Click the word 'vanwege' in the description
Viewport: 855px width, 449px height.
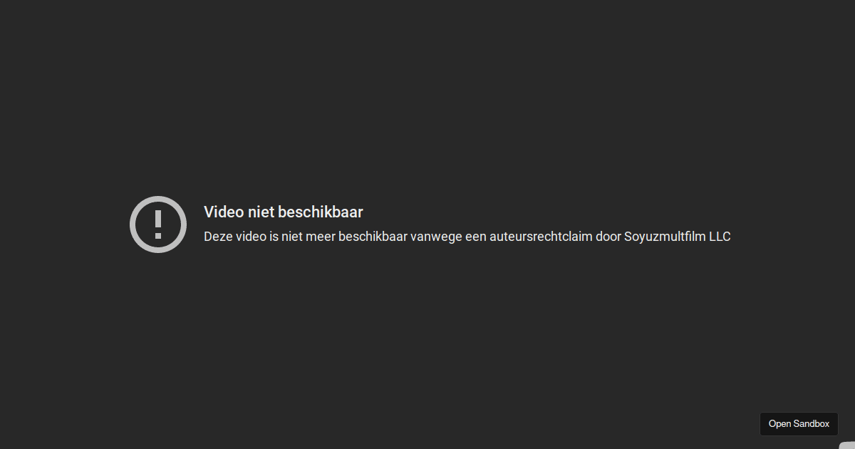(x=436, y=237)
